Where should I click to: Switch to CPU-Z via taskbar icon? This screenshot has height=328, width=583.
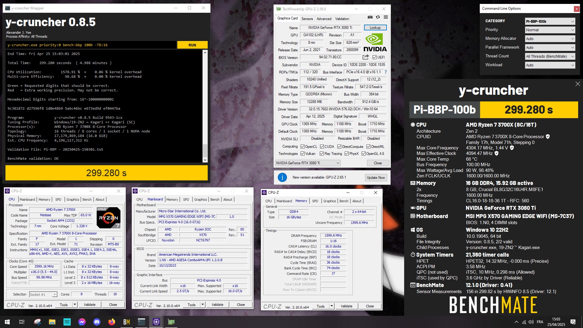point(156,322)
